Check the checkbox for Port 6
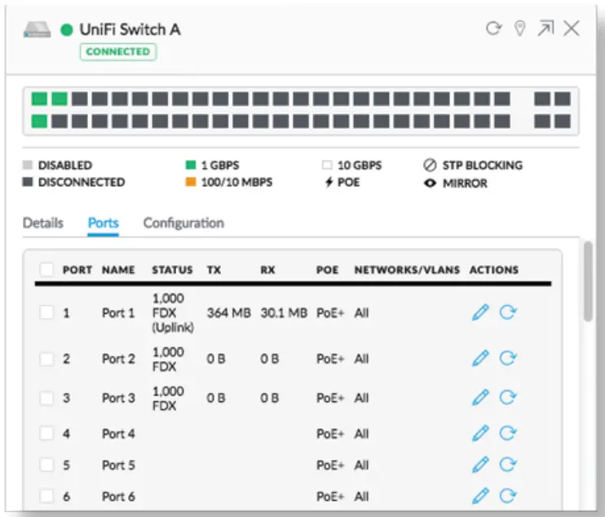This screenshot has height=517, width=605. (46, 496)
